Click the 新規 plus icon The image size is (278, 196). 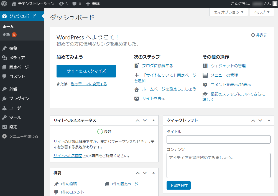pyautogui.click(x=88, y=4)
